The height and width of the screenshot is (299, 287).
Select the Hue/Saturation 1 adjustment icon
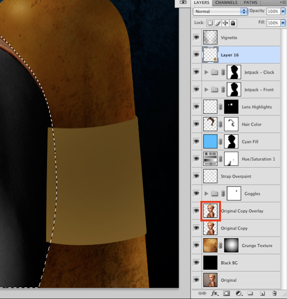(210, 159)
